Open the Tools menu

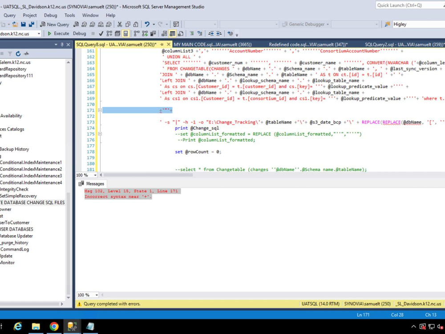click(69, 15)
